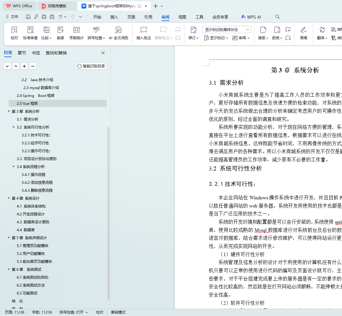Open WPS AI assistant
This screenshot has height=316, width=342.
click(251, 17)
